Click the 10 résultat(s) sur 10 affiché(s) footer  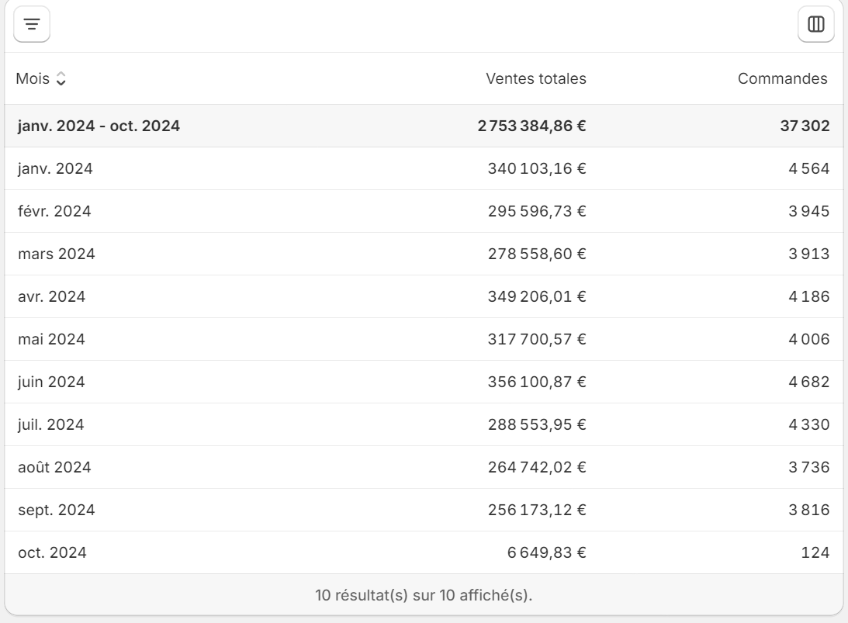click(x=424, y=594)
